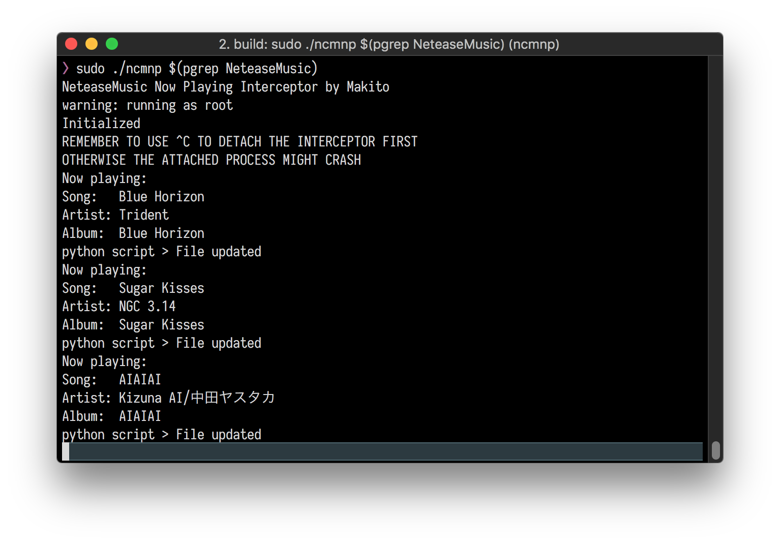780x544 pixels.
Task: Click the 'Song: AIAIAI' line
Action: (x=112, y=380)
